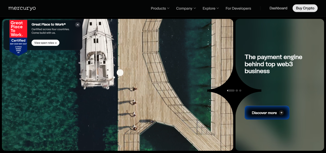The image size is (326, 153).
Task: Click the white circle cursor on the dock
Action: (x=120, y=73)
